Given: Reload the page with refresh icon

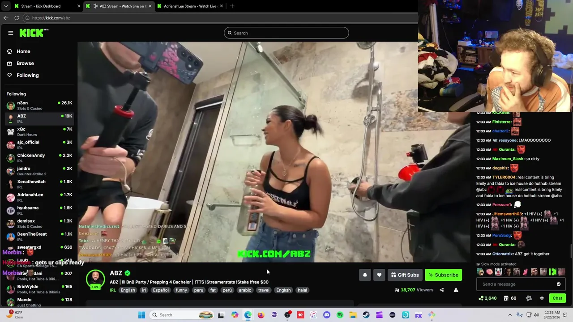Looking at the screenshot, I should (17, 18).
